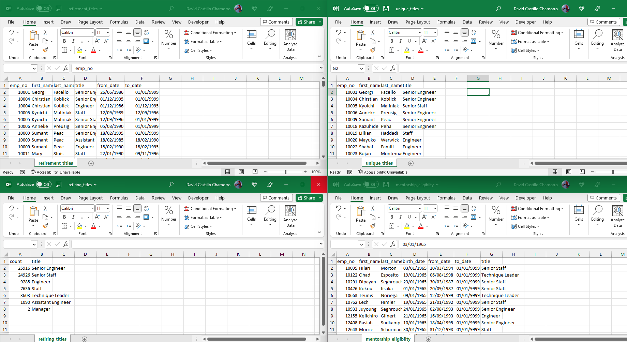The width and height of the screenshot is (627, 342).
Task: Open Developer tab in mentorship_eligibilty window
Action: (525, 198)
